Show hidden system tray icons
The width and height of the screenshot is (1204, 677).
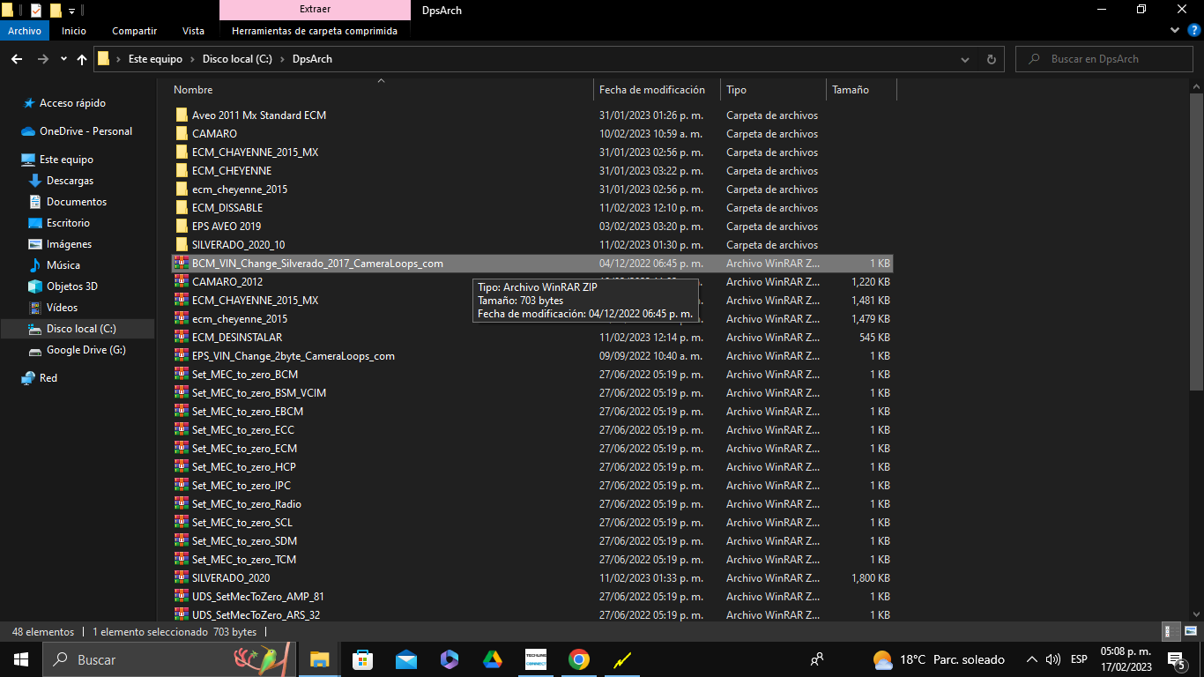tap(1031, 659)
